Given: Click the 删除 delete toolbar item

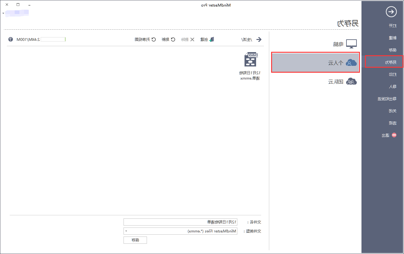Looking at the screenshot, I should [188, 39].
